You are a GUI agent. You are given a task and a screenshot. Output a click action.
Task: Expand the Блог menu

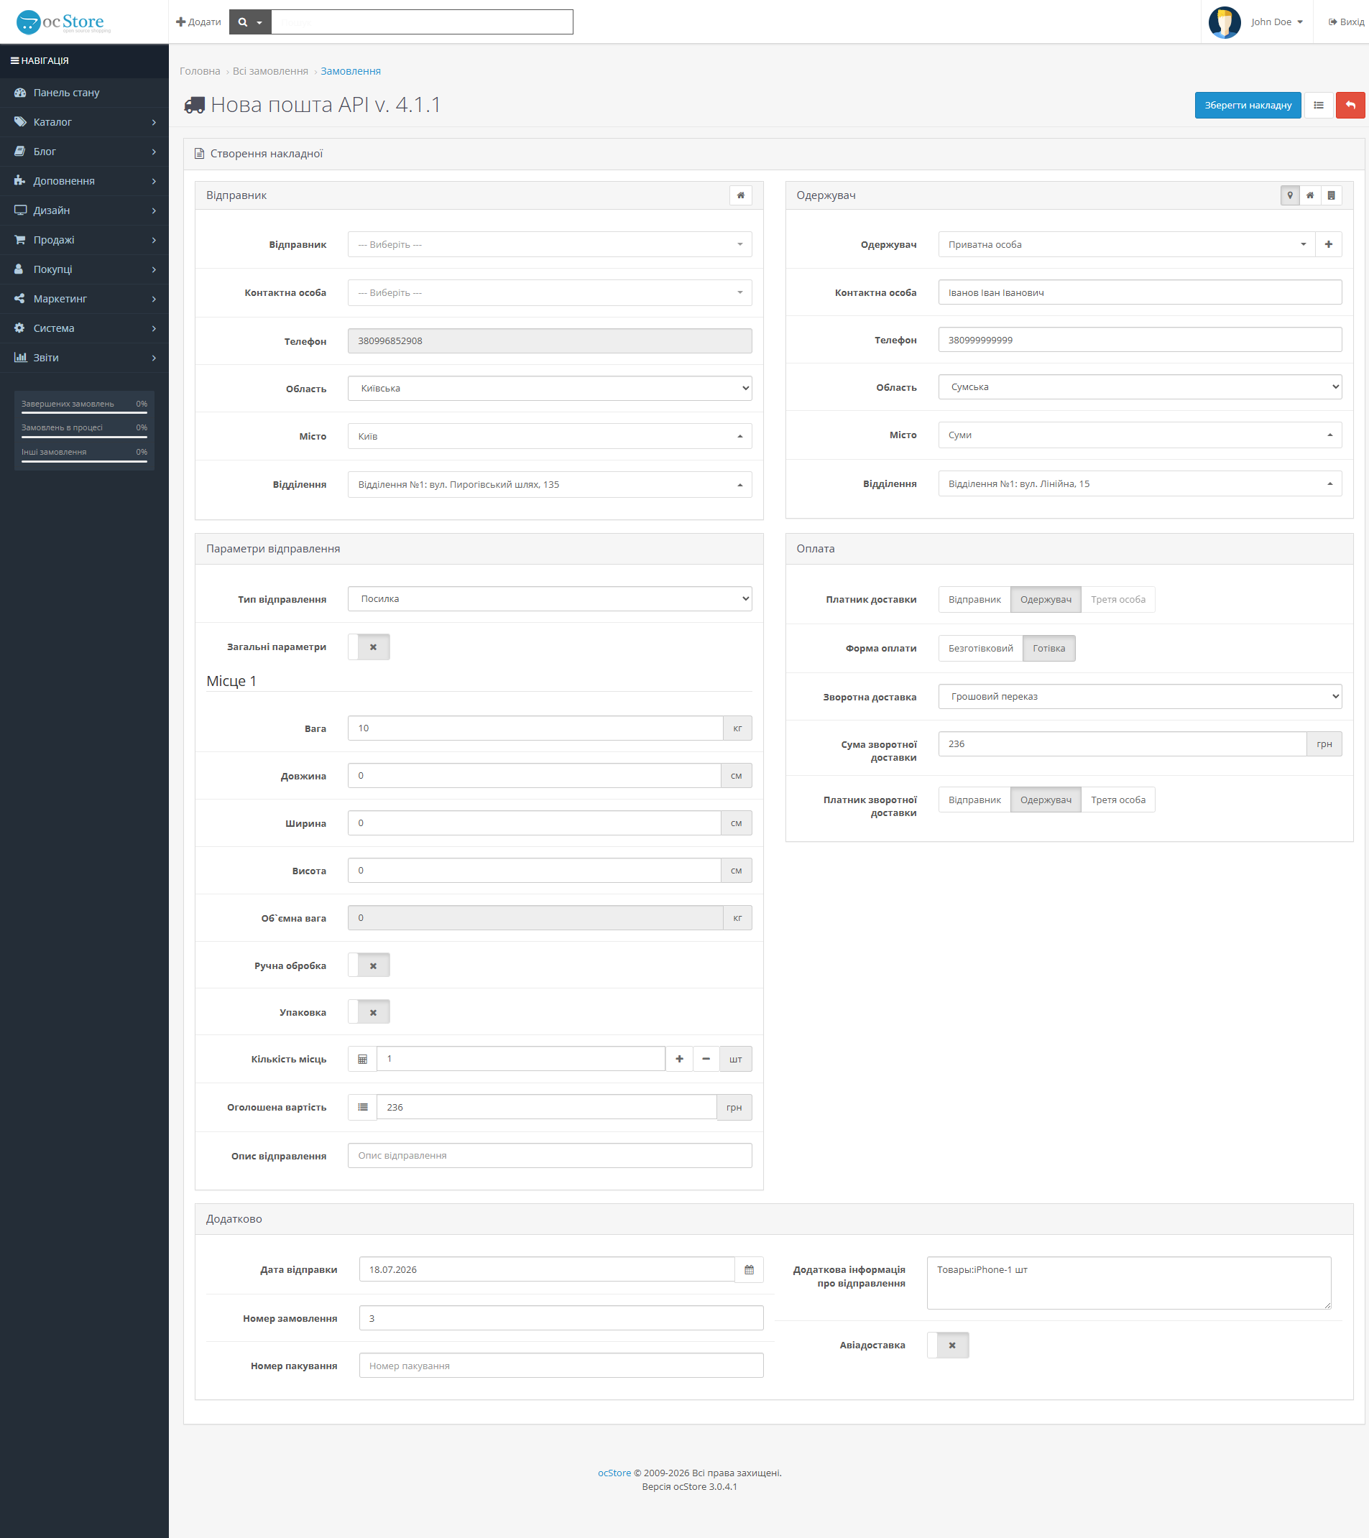point(84,152)
